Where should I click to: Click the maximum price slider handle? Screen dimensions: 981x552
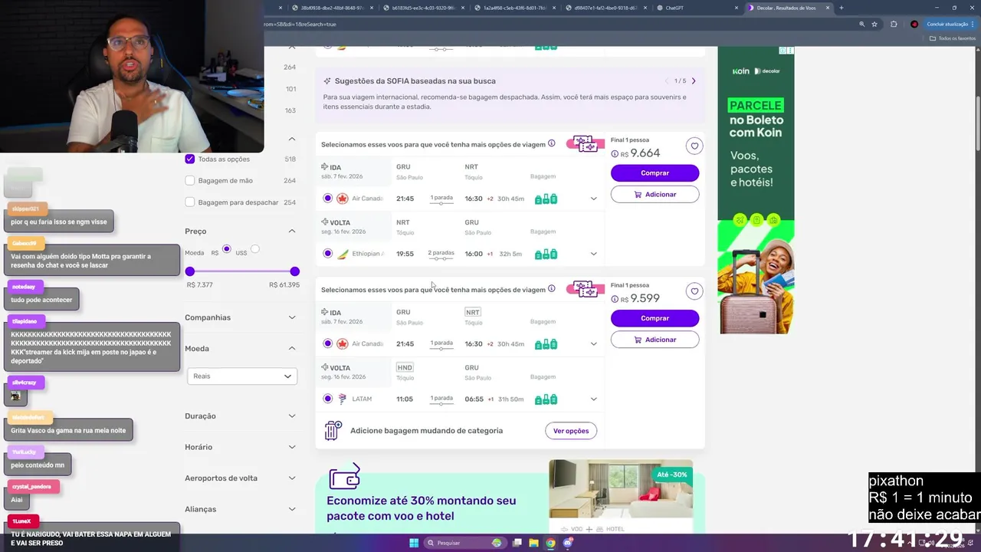(x=294, y=271)
